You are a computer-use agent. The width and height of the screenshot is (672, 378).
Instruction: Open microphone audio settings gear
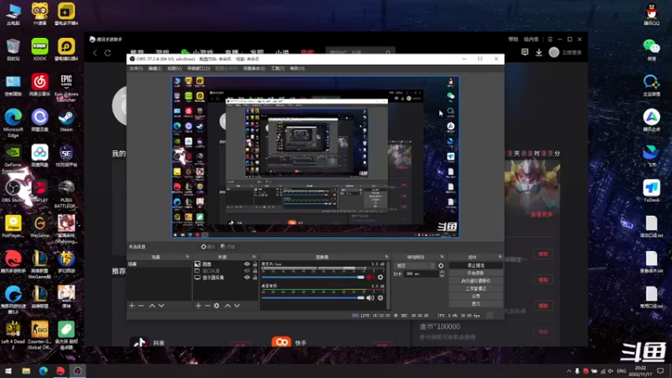[381, 277]
